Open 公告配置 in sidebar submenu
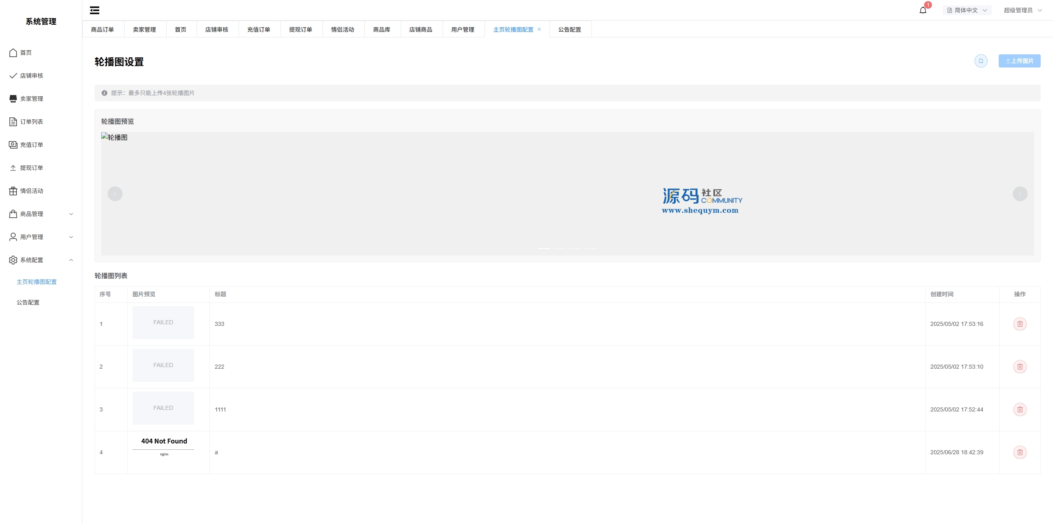Image resolution: width=1053 pixels, height=523 pixels. [28, 302]
